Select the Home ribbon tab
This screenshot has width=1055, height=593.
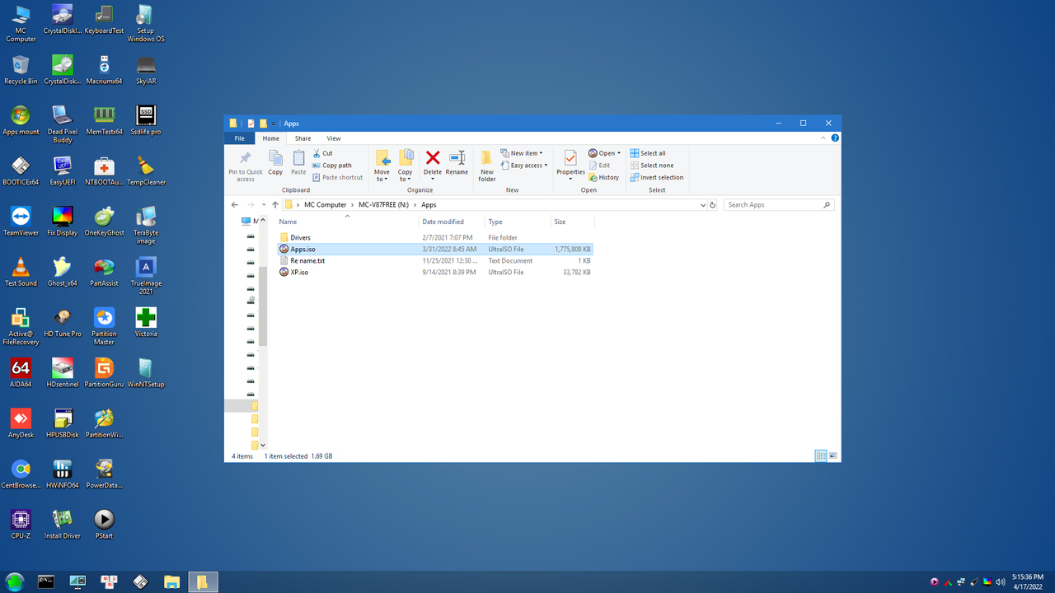[x=271, y=138]
